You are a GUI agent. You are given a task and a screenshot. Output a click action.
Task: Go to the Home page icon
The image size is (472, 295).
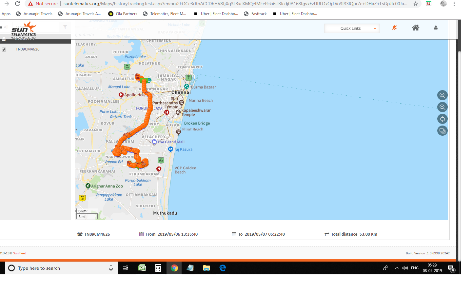coord(416,28)
